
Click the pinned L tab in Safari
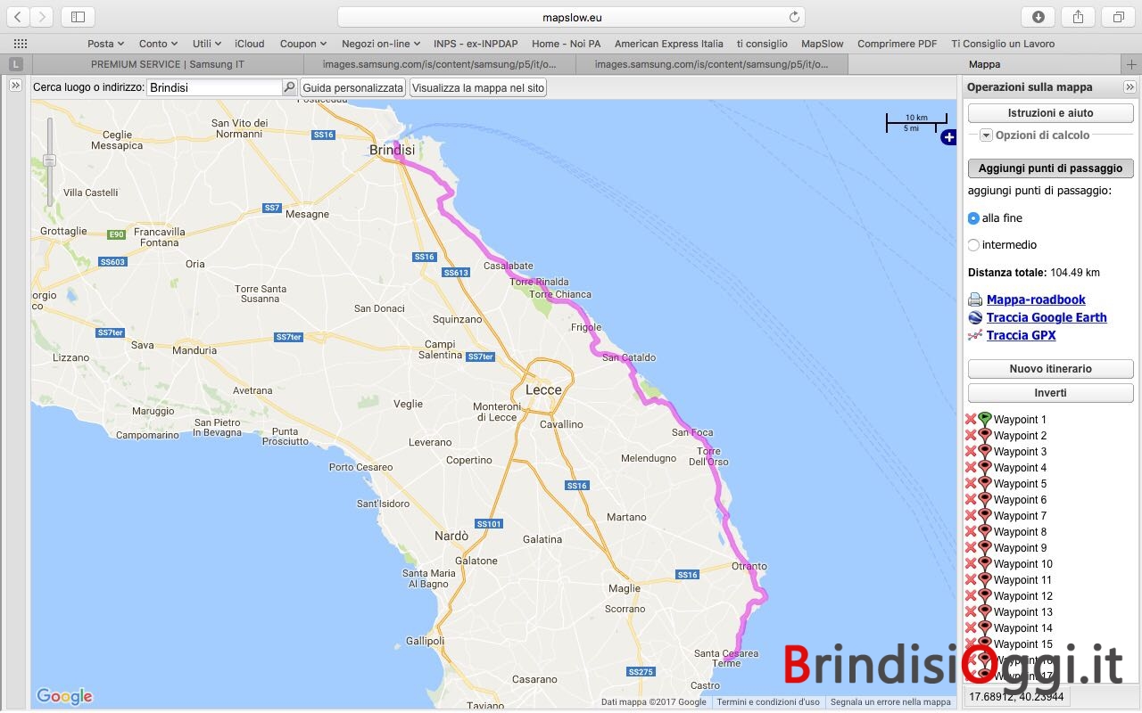(x=16, y=64)
